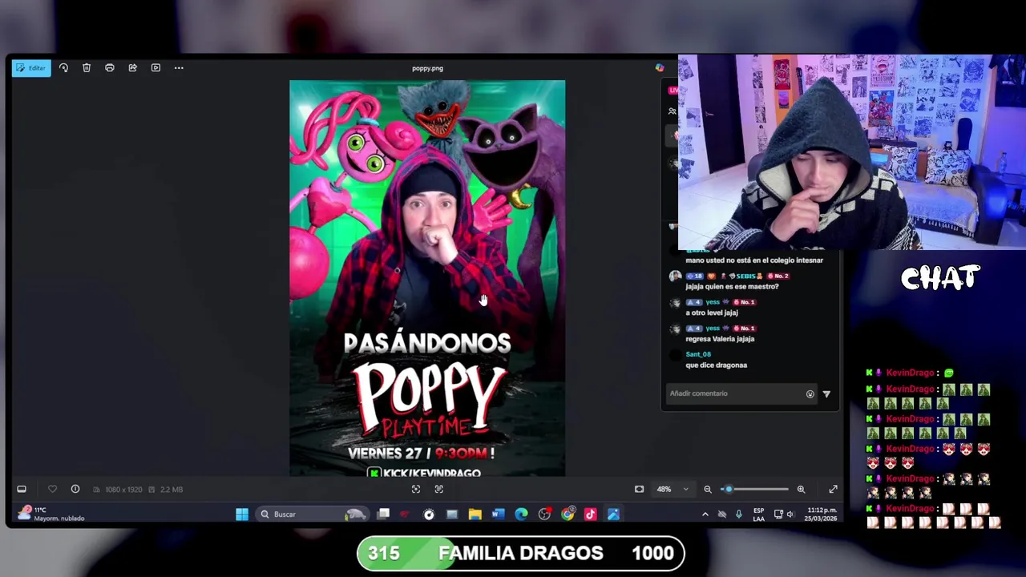Viewport: 1026px width, 577px height.
Task: Open File Explorer from the taskbar
Action: coord(475,514)
